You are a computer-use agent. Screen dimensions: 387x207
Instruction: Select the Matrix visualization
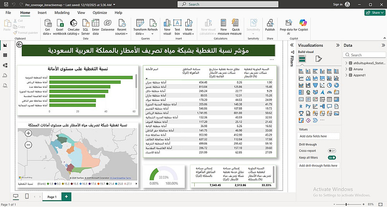pyautogui.click(x=336, y=99)
